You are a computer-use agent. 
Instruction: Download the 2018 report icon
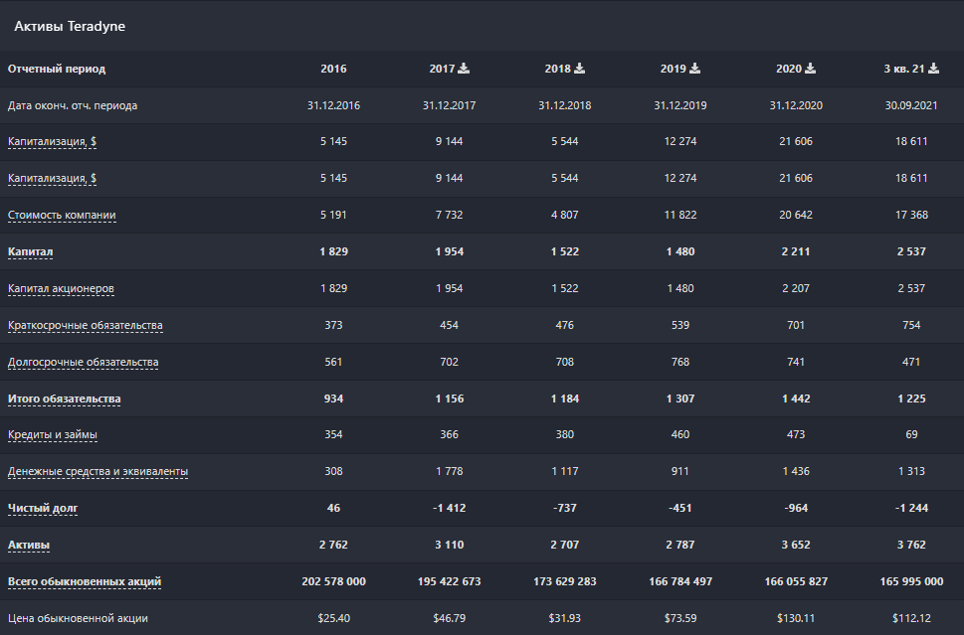click(579, 69)
